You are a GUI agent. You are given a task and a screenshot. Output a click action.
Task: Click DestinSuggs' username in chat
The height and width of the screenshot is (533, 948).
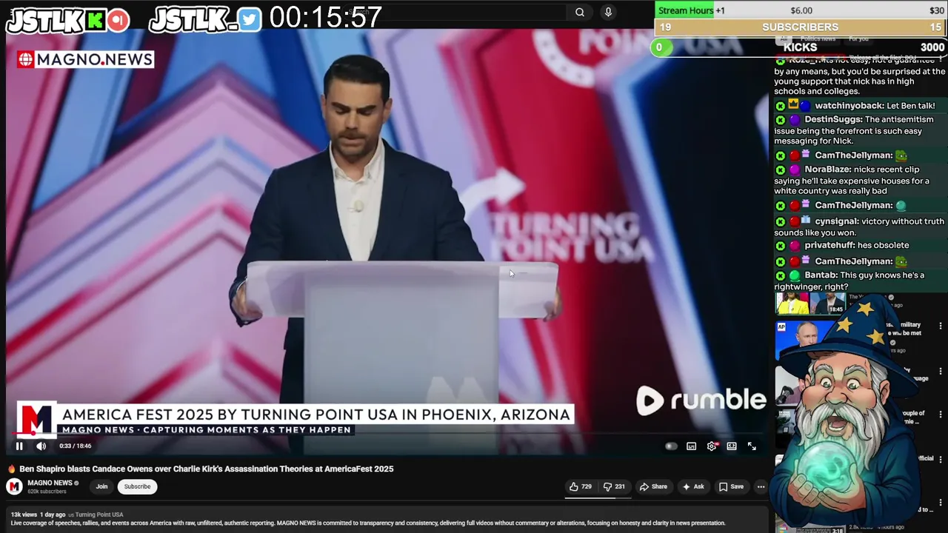(833, 119)
